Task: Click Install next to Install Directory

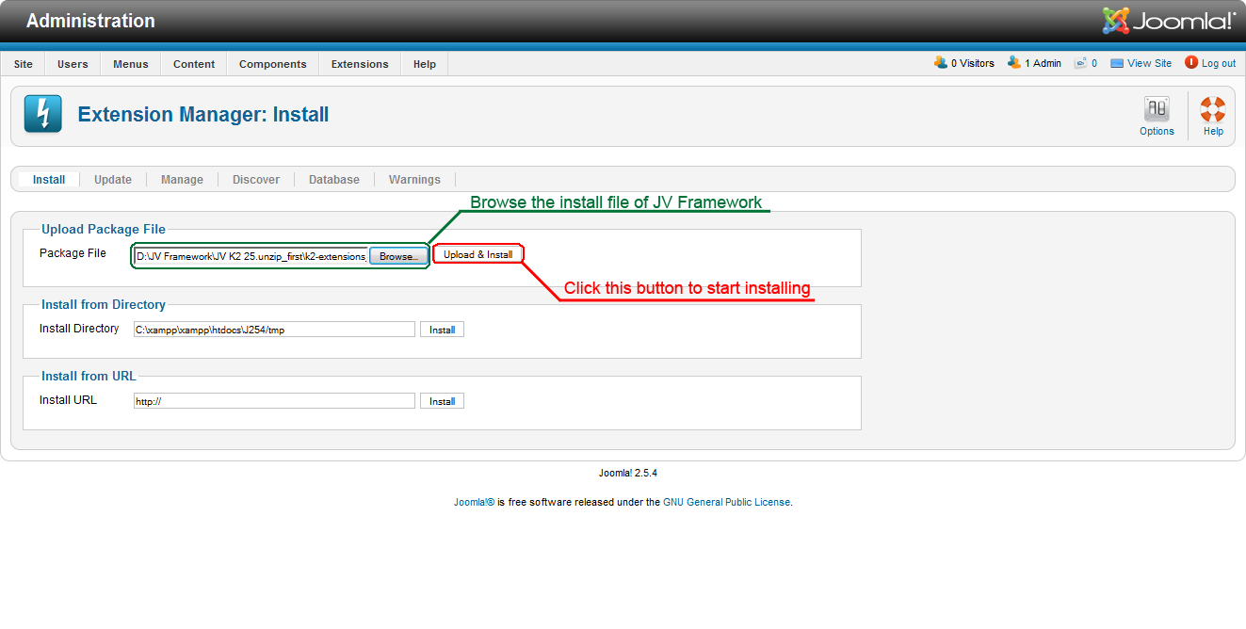Action: click(x=443, y=330)
